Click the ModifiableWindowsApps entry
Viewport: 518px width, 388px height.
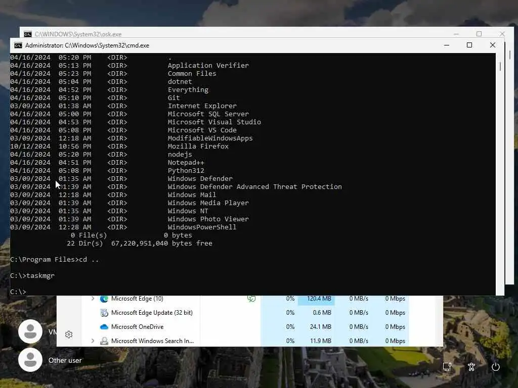click(210, 138)
